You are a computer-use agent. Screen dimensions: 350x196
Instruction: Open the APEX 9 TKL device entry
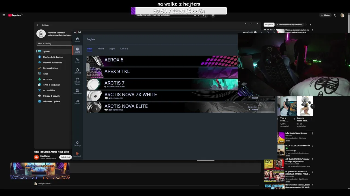162,73
